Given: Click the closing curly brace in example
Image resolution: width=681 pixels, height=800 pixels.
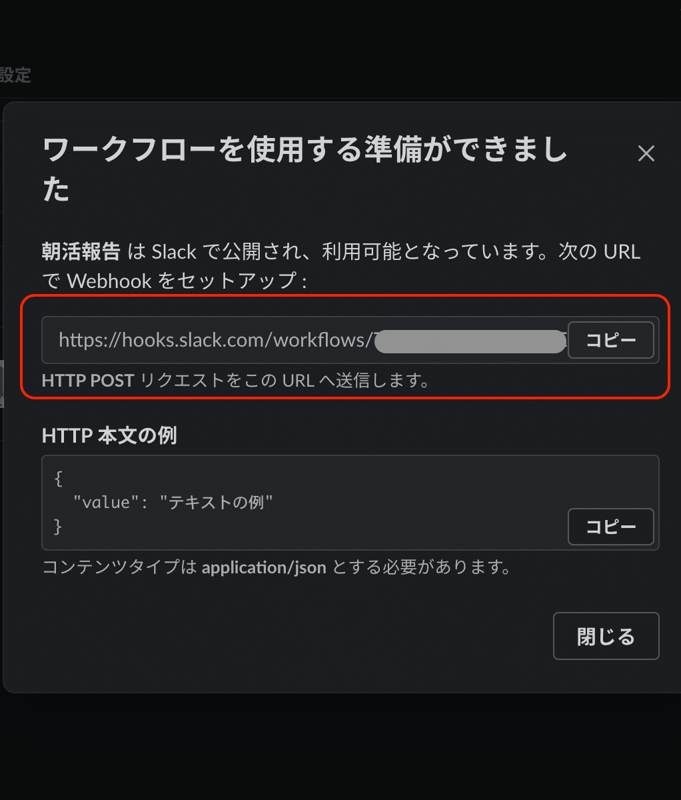Looking at the screenshot, I should pos(59,526).
